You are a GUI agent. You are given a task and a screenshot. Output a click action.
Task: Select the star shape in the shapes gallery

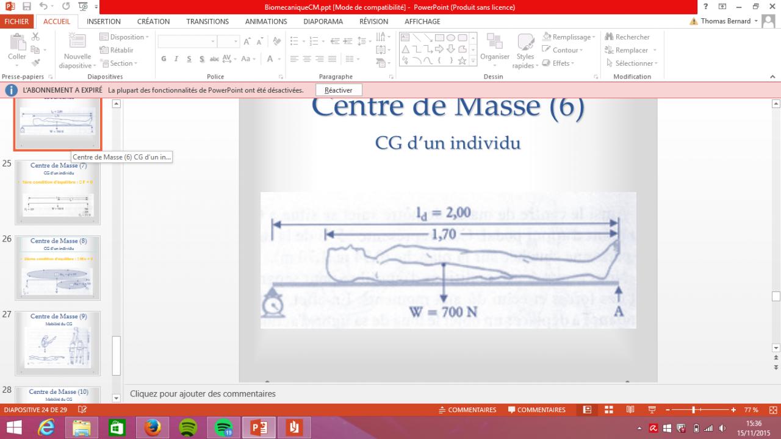pyautogui.click(x=462, y=60)
